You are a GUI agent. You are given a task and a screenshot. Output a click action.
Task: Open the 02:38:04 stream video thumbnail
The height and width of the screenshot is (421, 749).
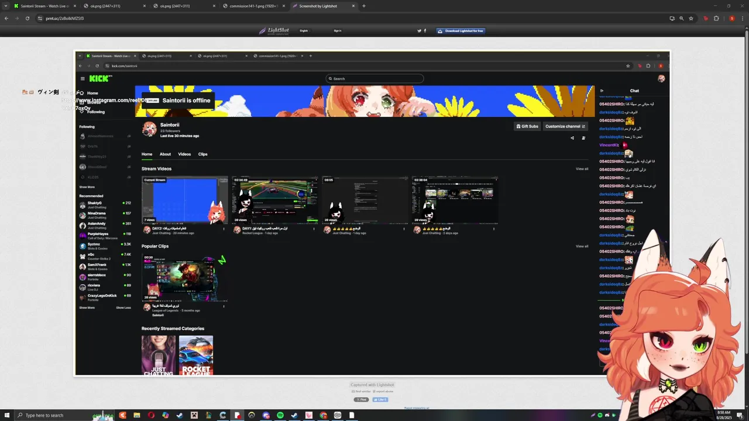click(x=455, y=200)
